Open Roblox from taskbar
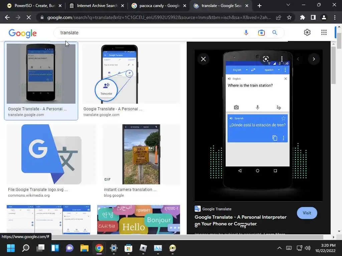 pyautogui.click(x=143, y=248)
